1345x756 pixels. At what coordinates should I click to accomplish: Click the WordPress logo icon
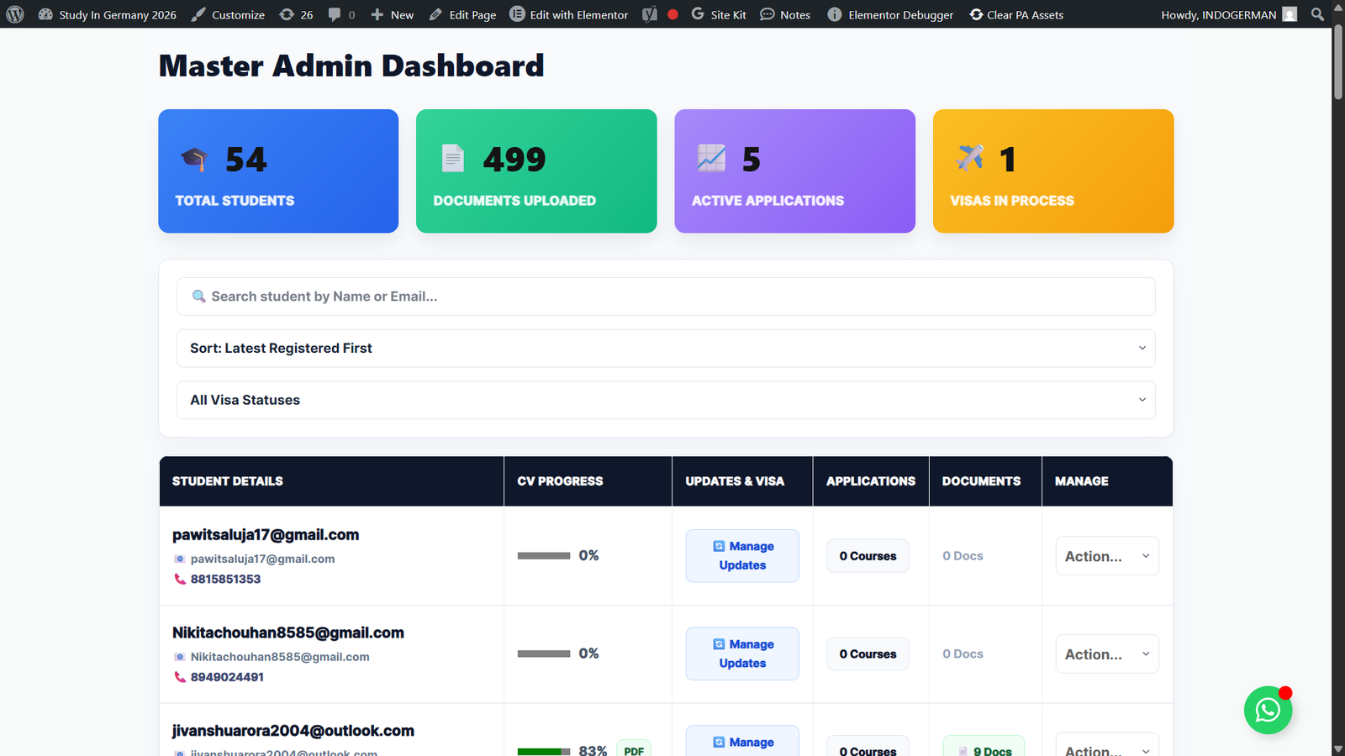(15, 14)
